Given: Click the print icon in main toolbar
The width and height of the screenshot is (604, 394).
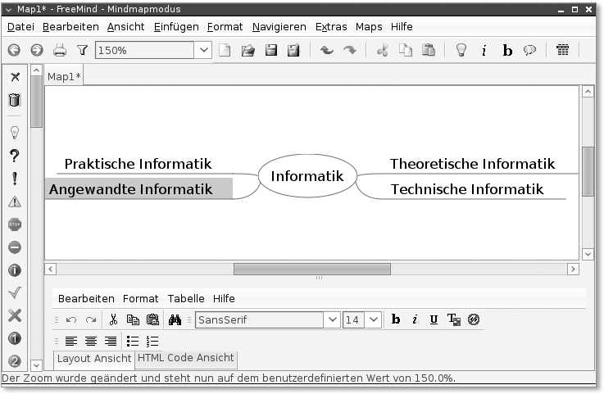Looking at the screenshot, I should pos(60,50).
